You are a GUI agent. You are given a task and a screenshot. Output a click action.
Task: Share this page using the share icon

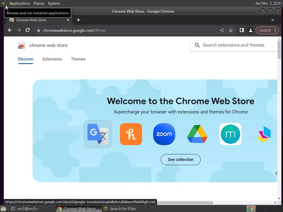[222, 30]
